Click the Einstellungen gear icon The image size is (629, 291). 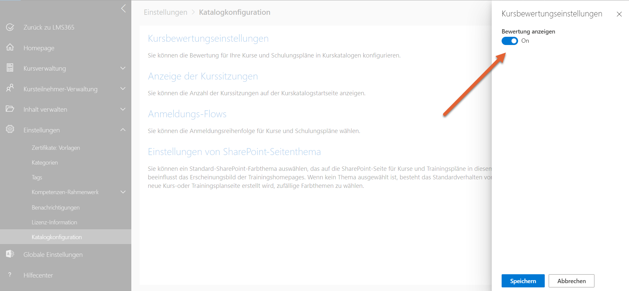10,129
